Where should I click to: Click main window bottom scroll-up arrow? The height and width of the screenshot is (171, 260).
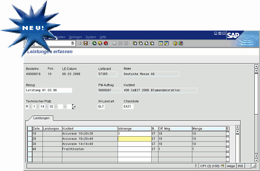click(256, 156)
